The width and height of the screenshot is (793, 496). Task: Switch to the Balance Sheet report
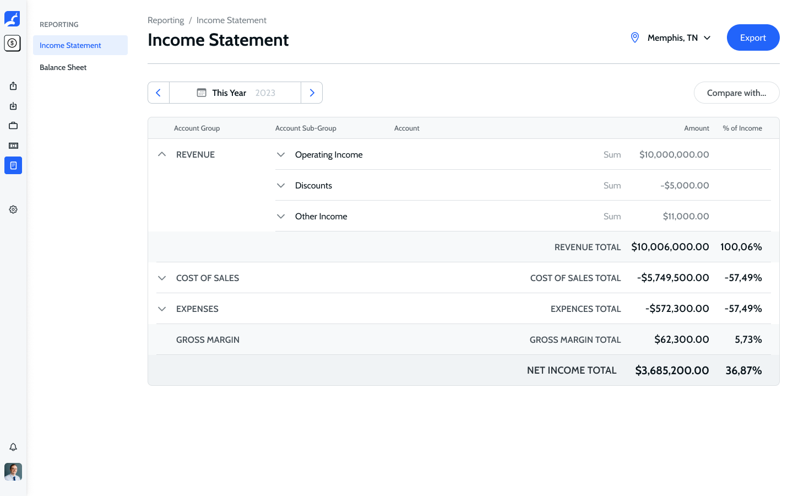63,67
